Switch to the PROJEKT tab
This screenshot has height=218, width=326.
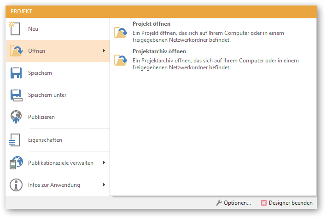22,11
